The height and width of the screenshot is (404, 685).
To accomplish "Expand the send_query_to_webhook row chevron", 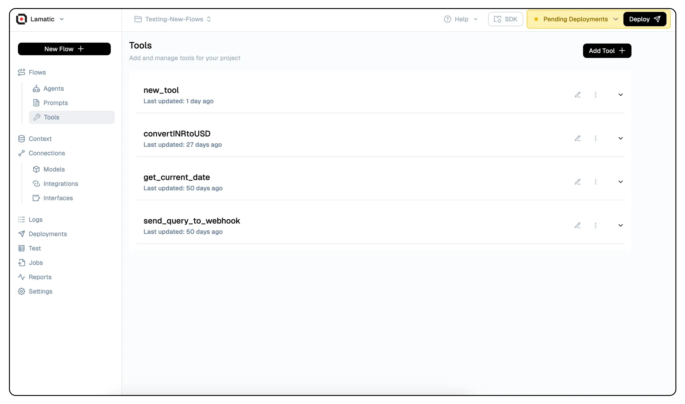I will click(621, 225).
